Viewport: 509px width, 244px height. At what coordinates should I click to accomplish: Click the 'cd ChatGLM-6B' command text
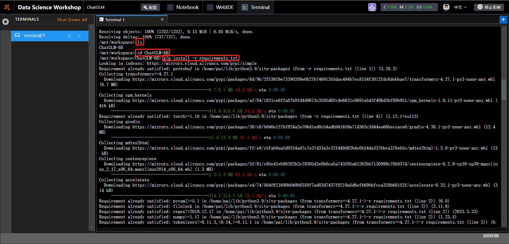153,53
